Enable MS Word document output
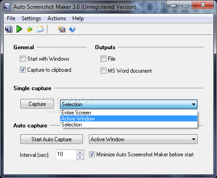The image size is (217, 178). coord(103,71)
